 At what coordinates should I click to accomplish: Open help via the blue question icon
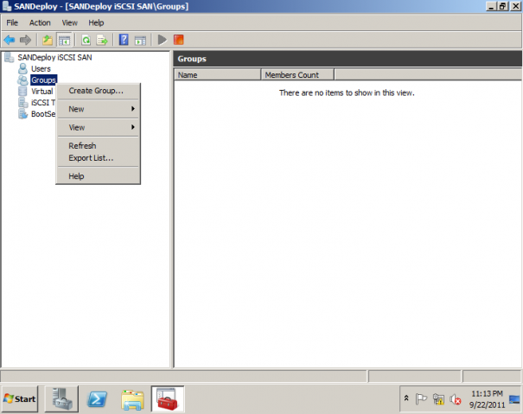point(124,40)
